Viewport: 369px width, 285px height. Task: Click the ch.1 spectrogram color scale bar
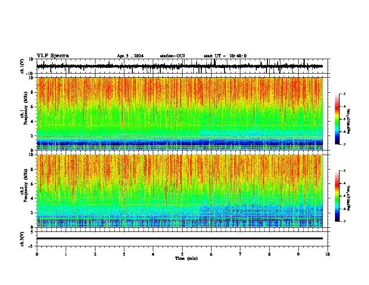pos(337,119)
